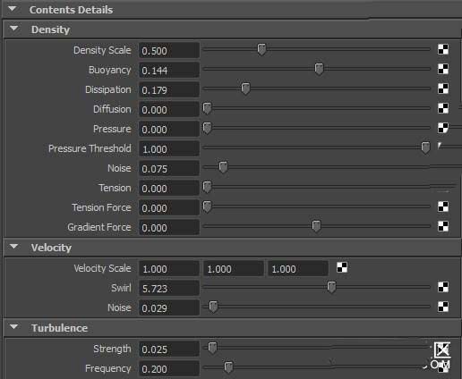Click the Tension value field
The height and width of the screenshot is (379, 462).
click(x=169, y=188)
